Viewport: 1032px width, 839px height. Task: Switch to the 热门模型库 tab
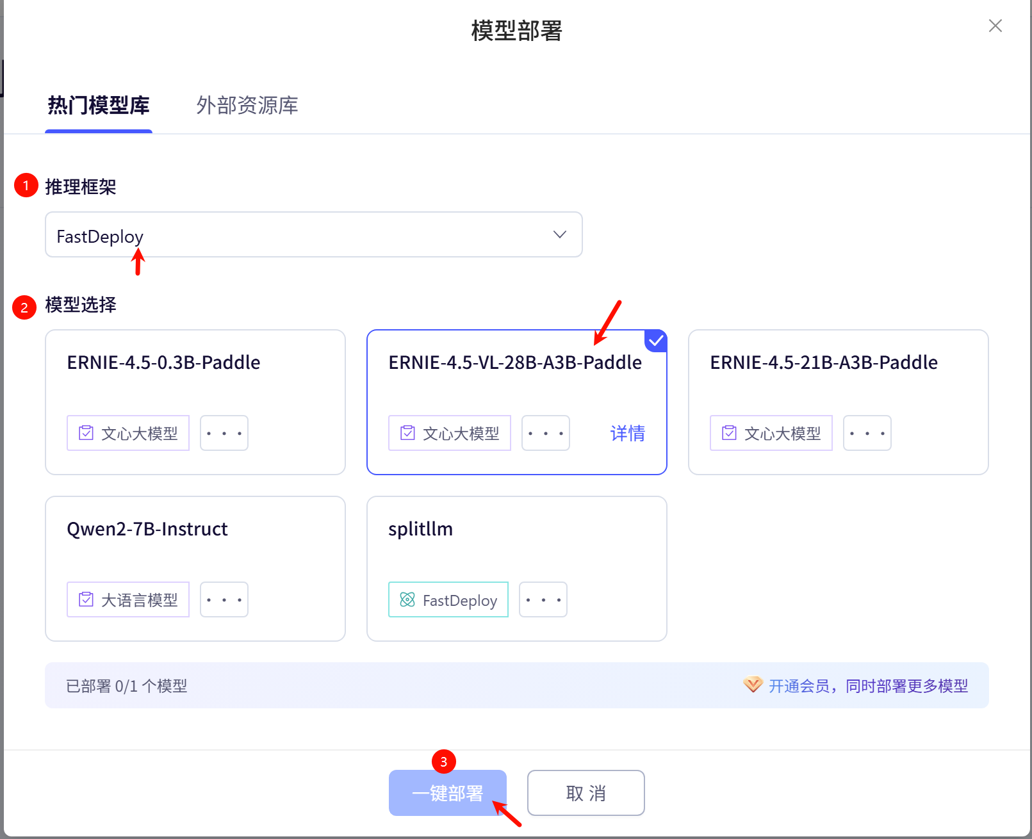(x=99, y=105)
